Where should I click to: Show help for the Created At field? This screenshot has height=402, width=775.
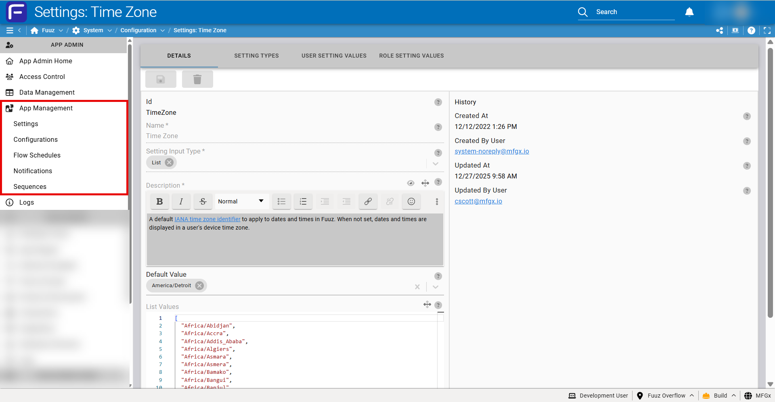747,116
